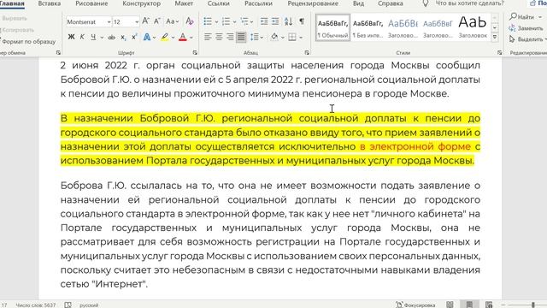Toggle underline with the Ч button
The height and width of the screenshot is (308, 547).
pos(93,37)
